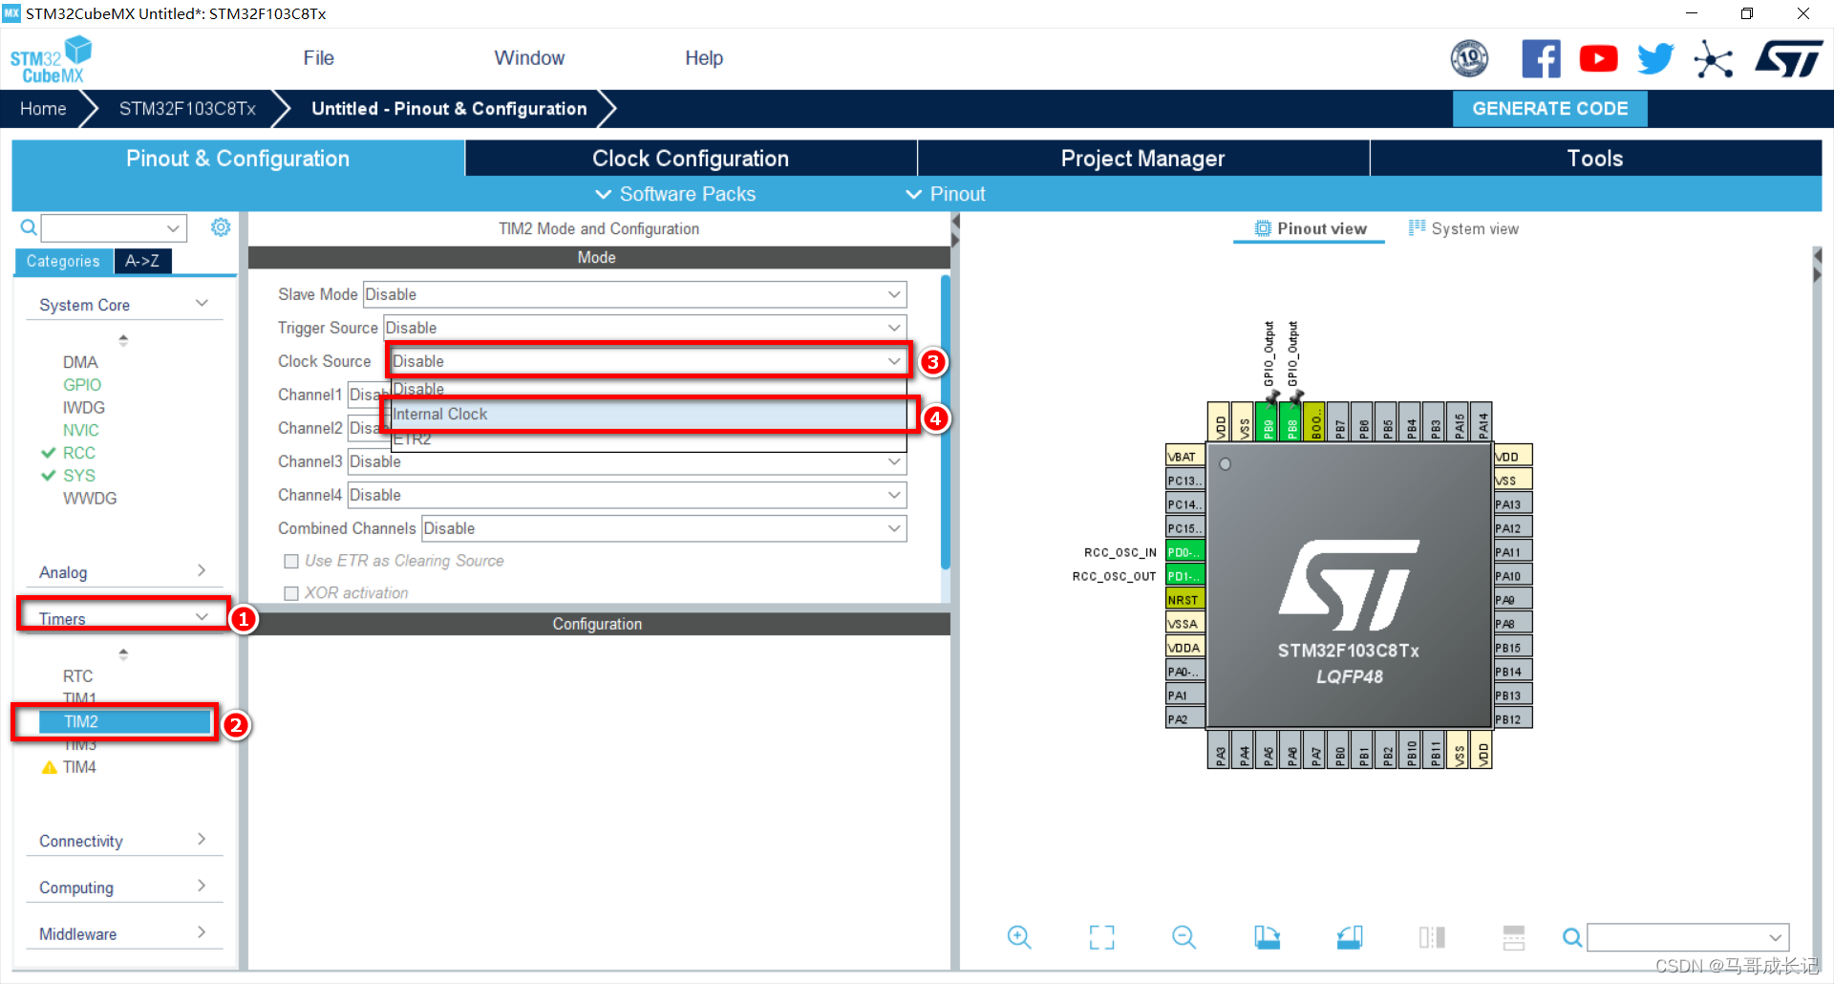
Task: Click the STM32F103C8Tx breadcrumb
Action: coord(187,109)
